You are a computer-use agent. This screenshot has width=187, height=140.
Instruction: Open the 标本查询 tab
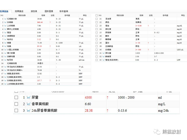[x=64, y=11]
